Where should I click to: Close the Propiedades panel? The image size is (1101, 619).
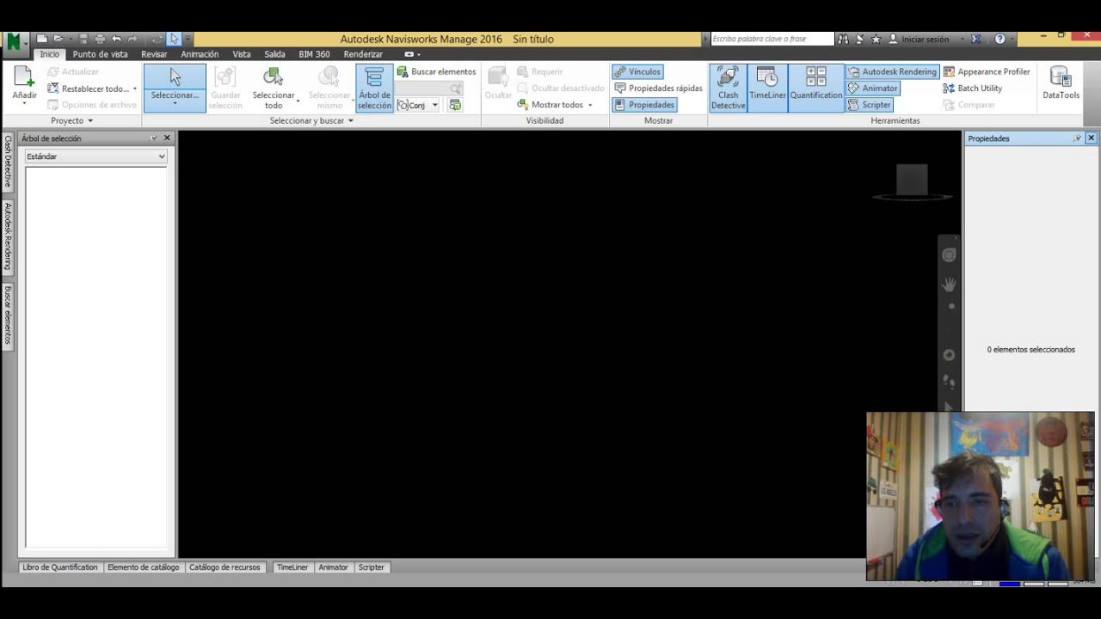coord(1091,138)
